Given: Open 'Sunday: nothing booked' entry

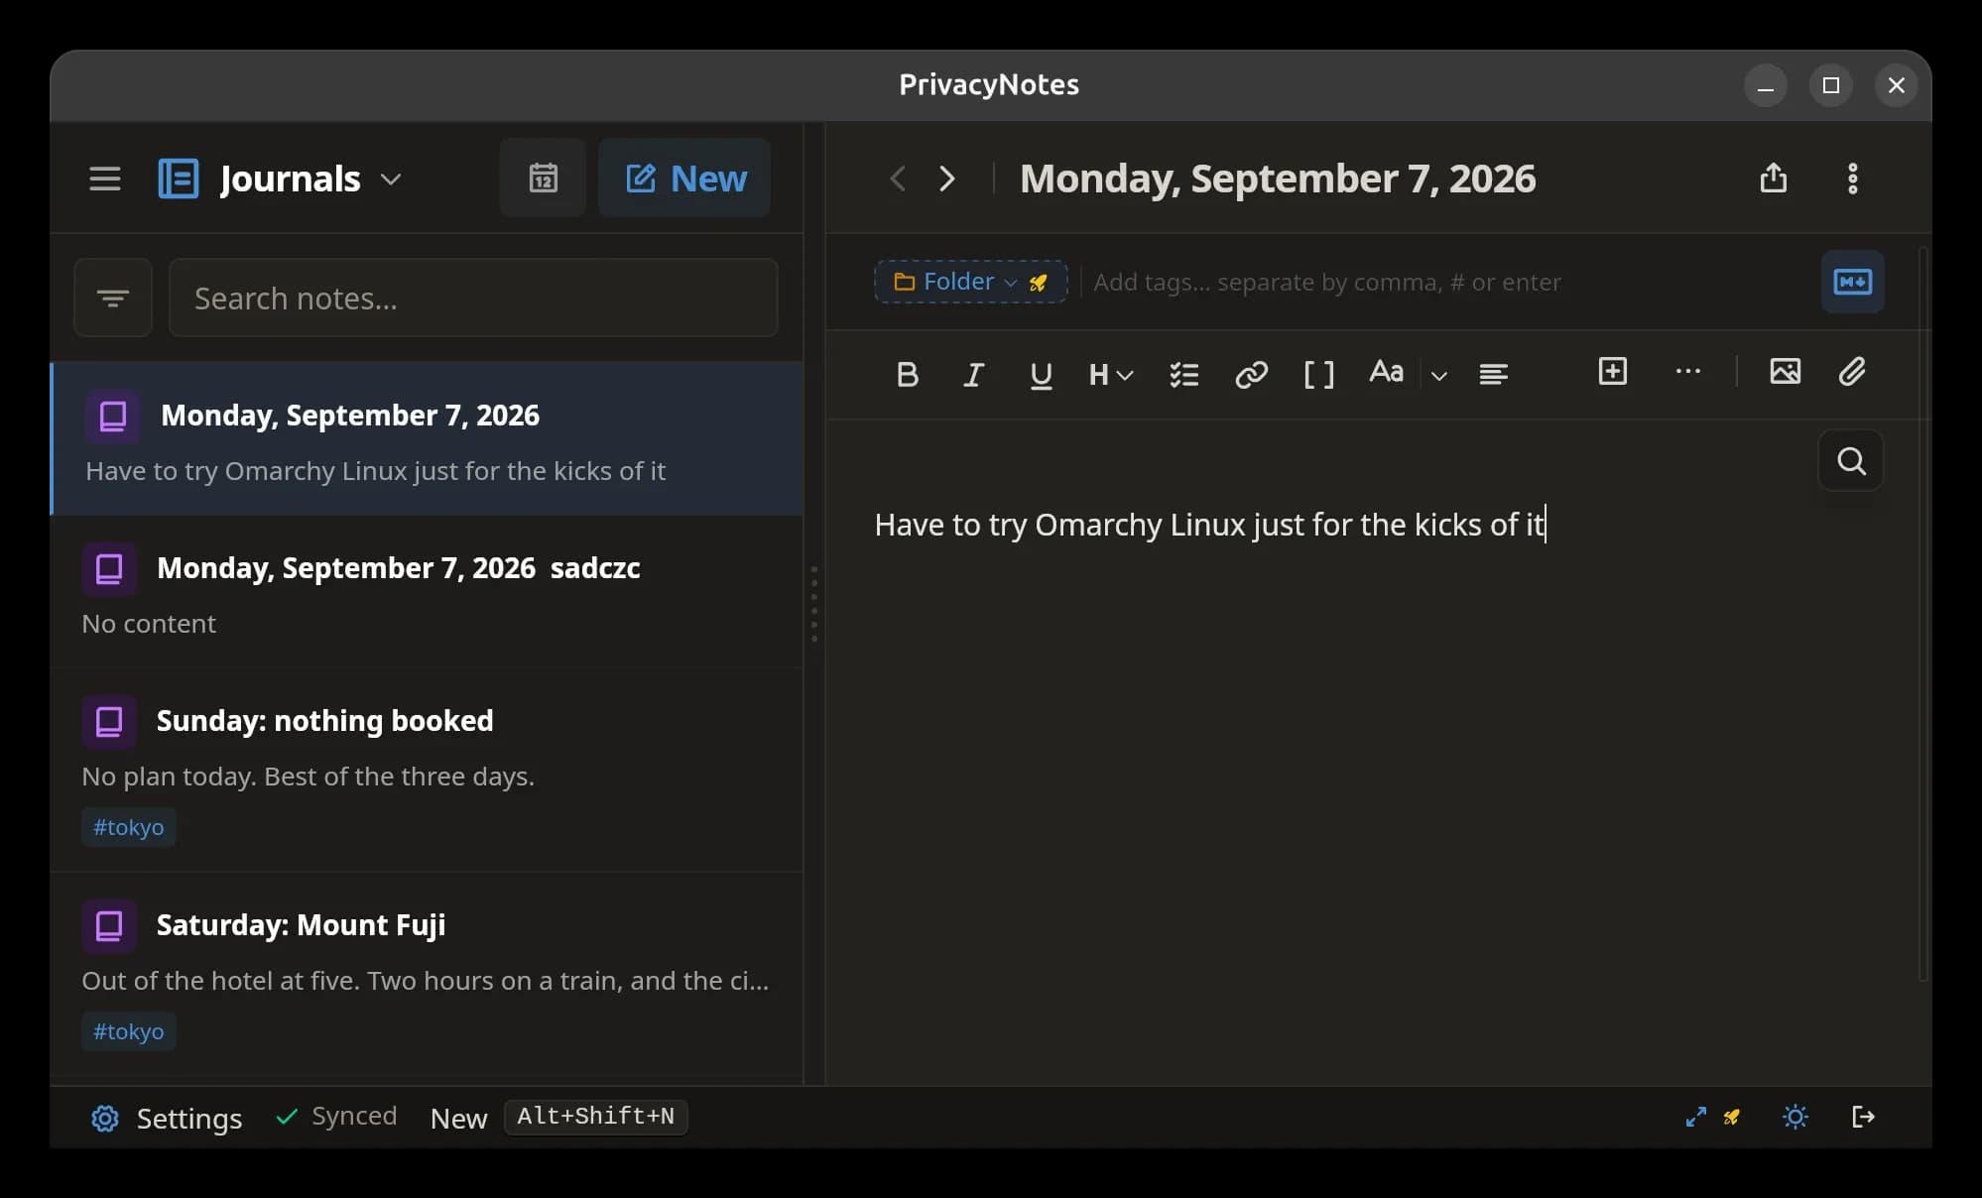Looking at the screenshot, I should (x=428, y=771).
